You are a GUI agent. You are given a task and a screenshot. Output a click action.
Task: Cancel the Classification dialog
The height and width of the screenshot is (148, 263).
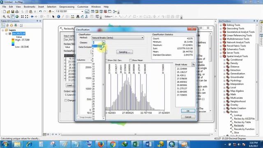coord(188,117)
